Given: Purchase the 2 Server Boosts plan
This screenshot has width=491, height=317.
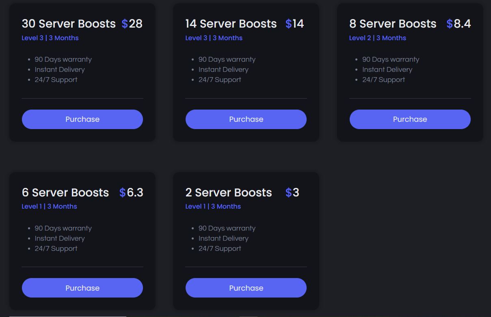Looking at the screenshot, I should [x=246, y=288].
